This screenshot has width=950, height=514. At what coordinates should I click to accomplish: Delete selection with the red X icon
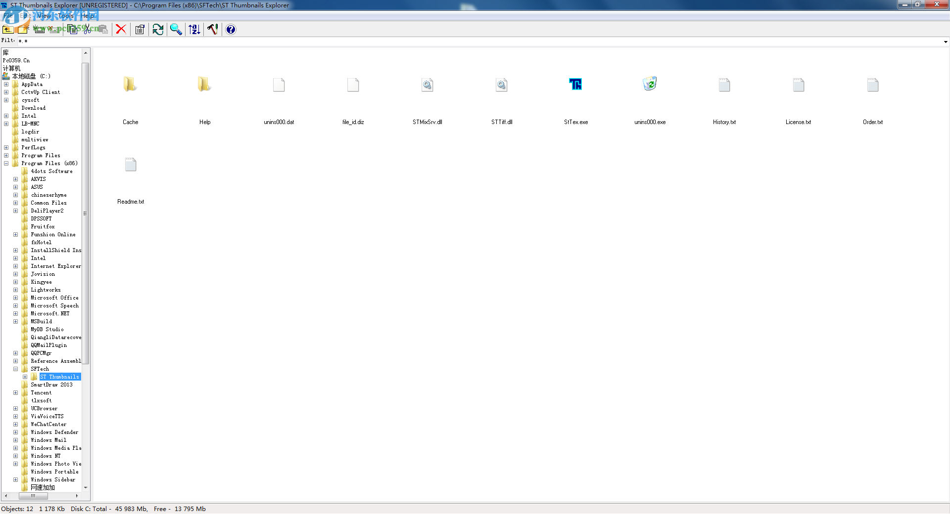point(121,30)
